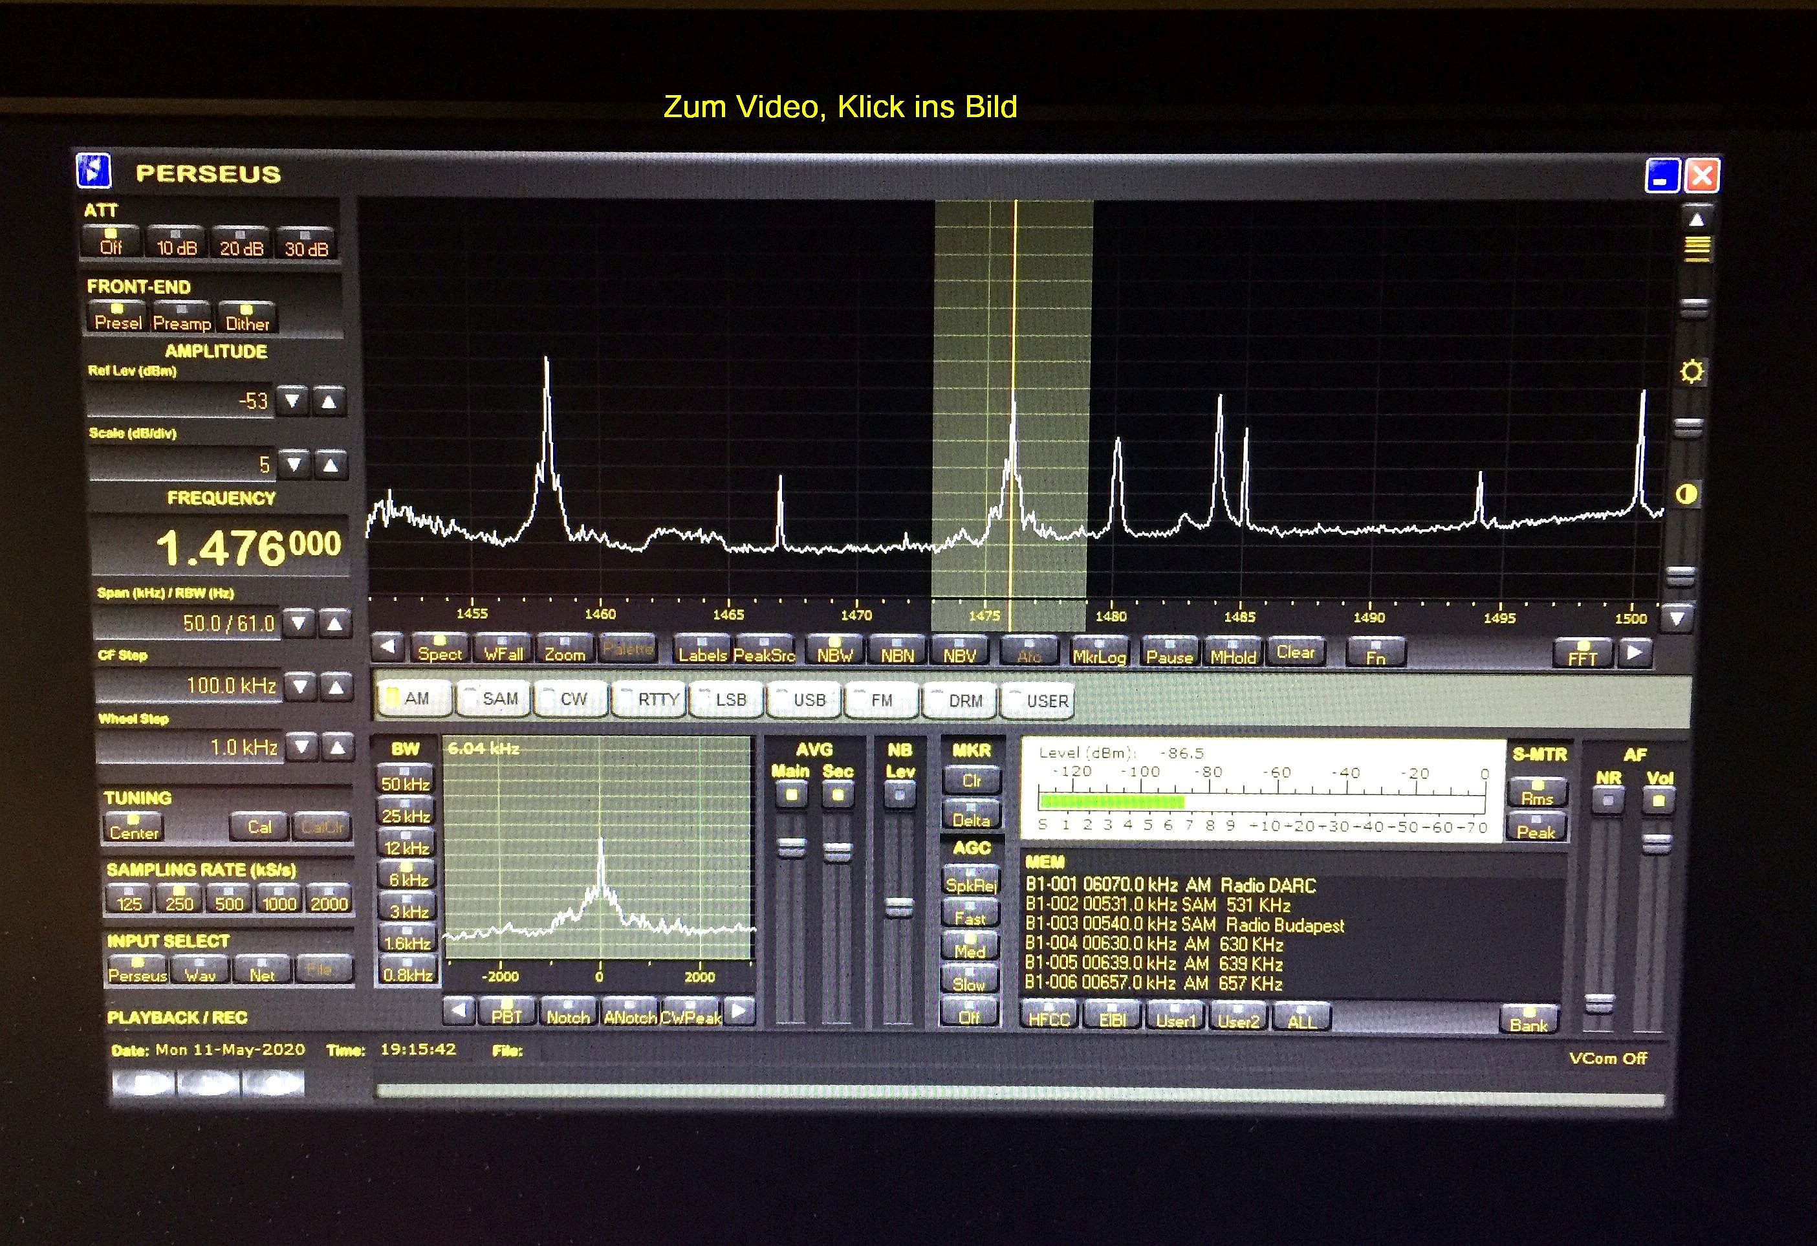This screenshot has height=1246, width=1817.
Task: Toggle the NR audio noise reduction
Action: pos(1608,800)
